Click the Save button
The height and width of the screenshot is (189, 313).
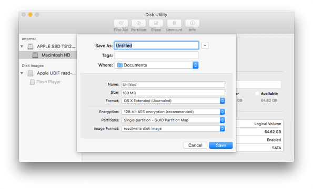[221, 145]
